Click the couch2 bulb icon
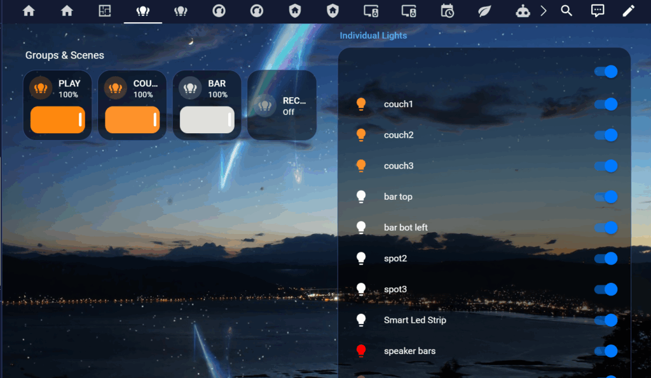This screenshot has width=651, height=378. [x=361, y=135]
